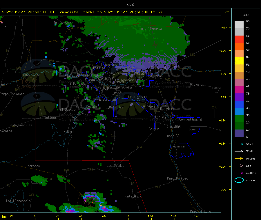This screenshot has height=220, width=261.
Task: Click the Los_Toldos label
Action: (115, 166)
